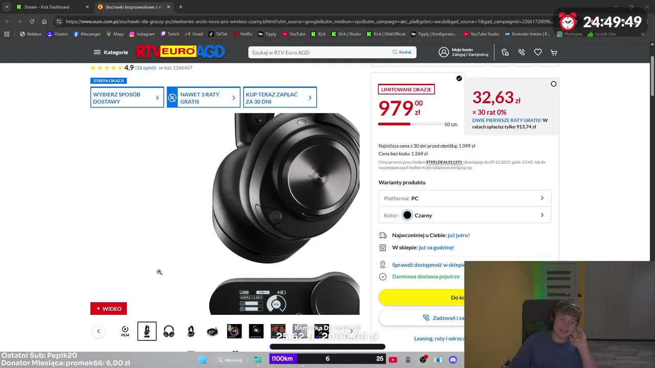The width and height of the screenshot is (655, 368).
Task: Reload the current page
Action: pos(32,21)
